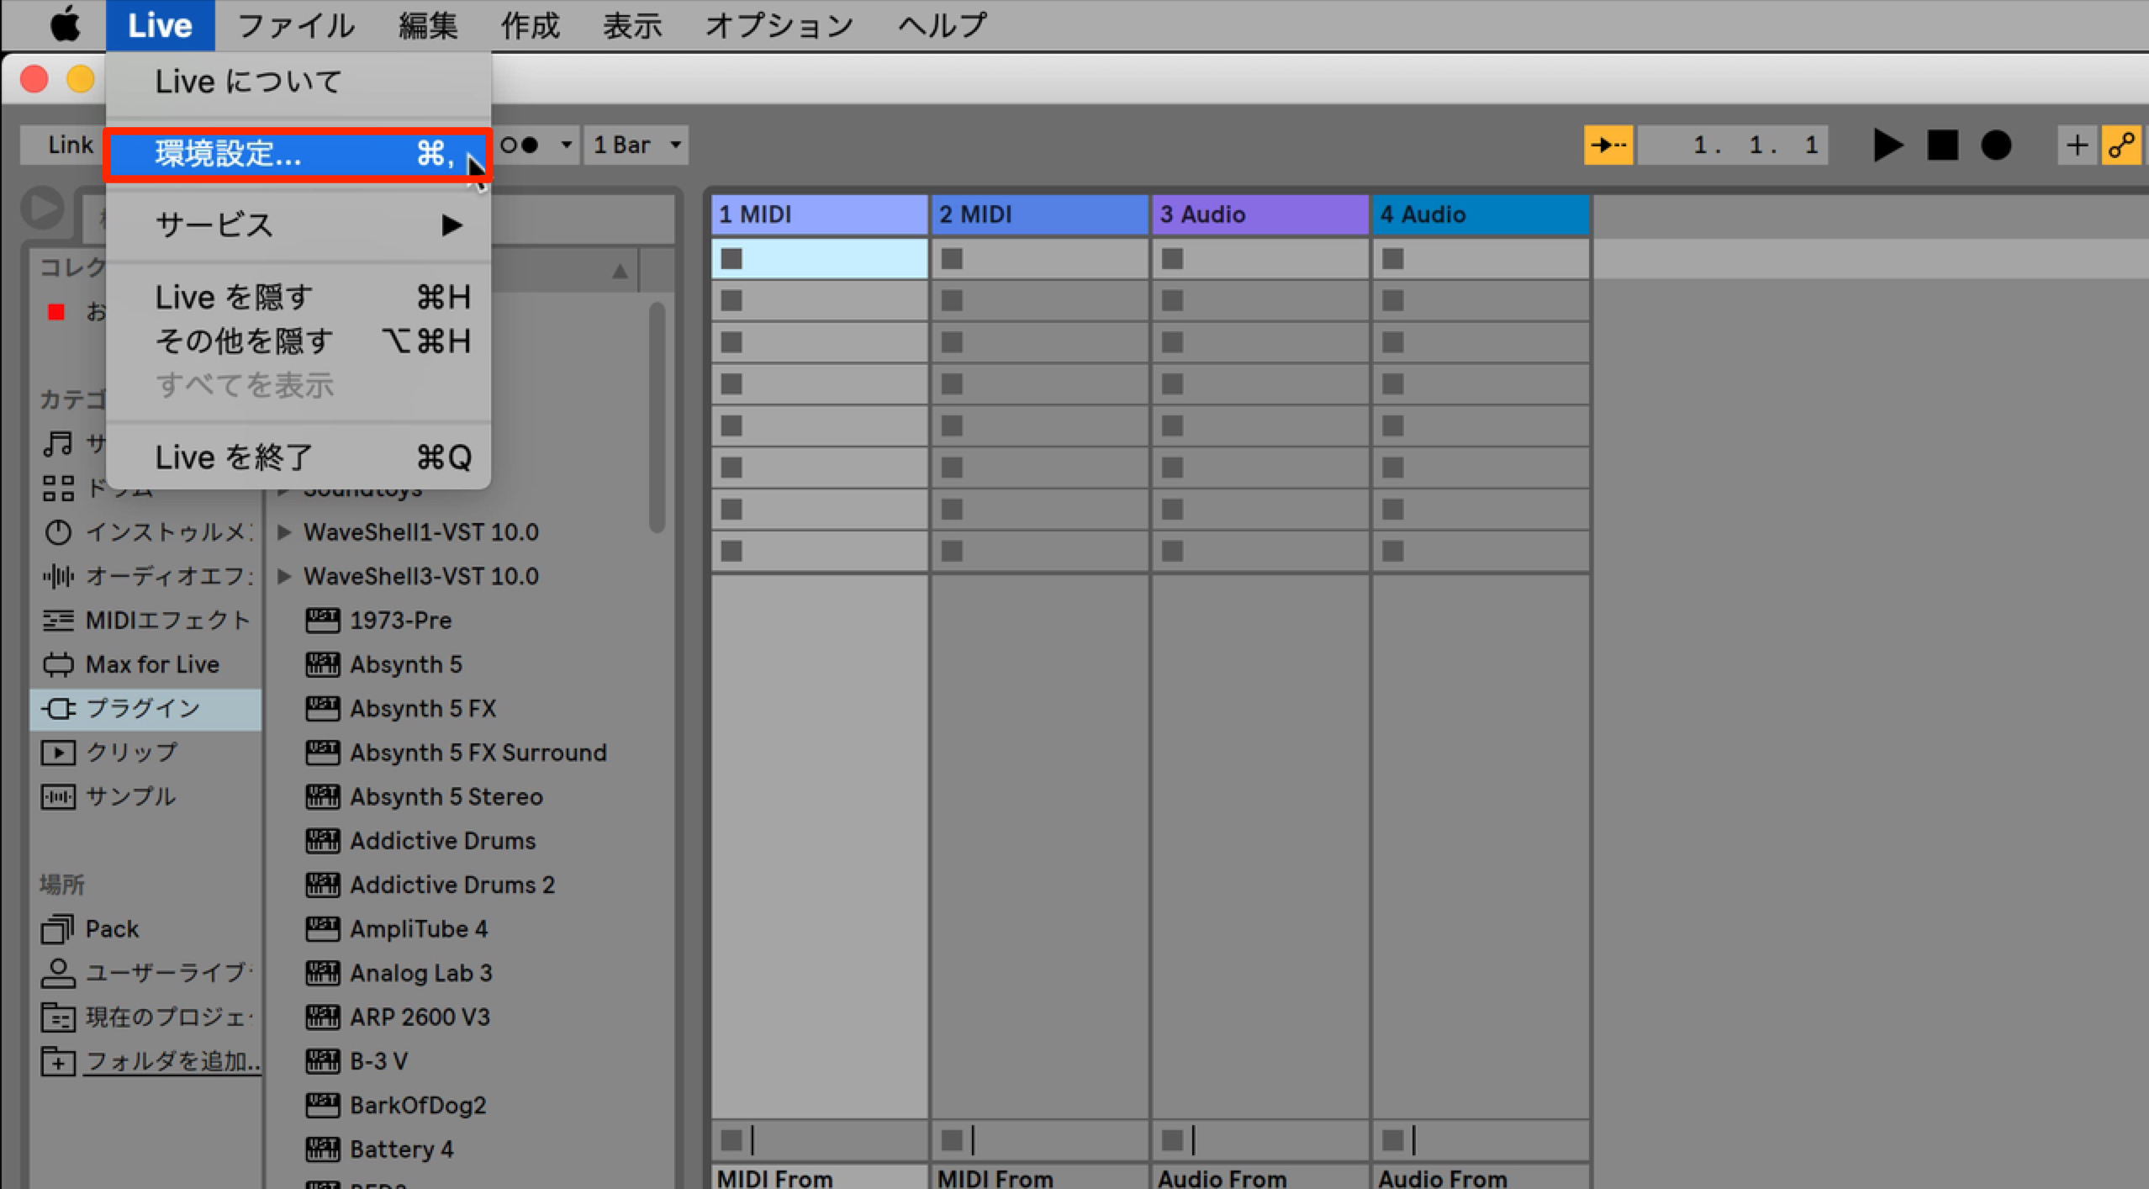The width and height of the screenshot is (2149, 1189).
Task: Select the 1 MIDI track header
Action: pos(820,214)
